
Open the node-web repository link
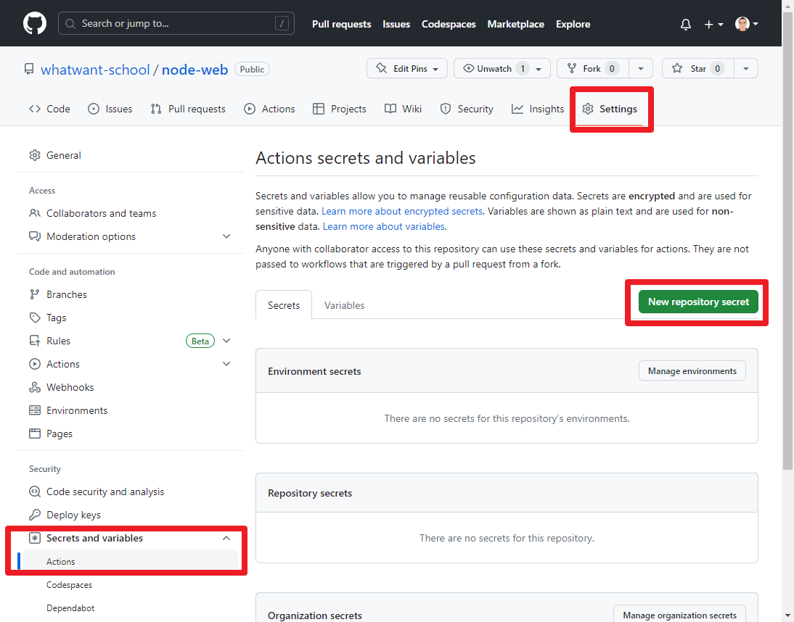(195, 70)
